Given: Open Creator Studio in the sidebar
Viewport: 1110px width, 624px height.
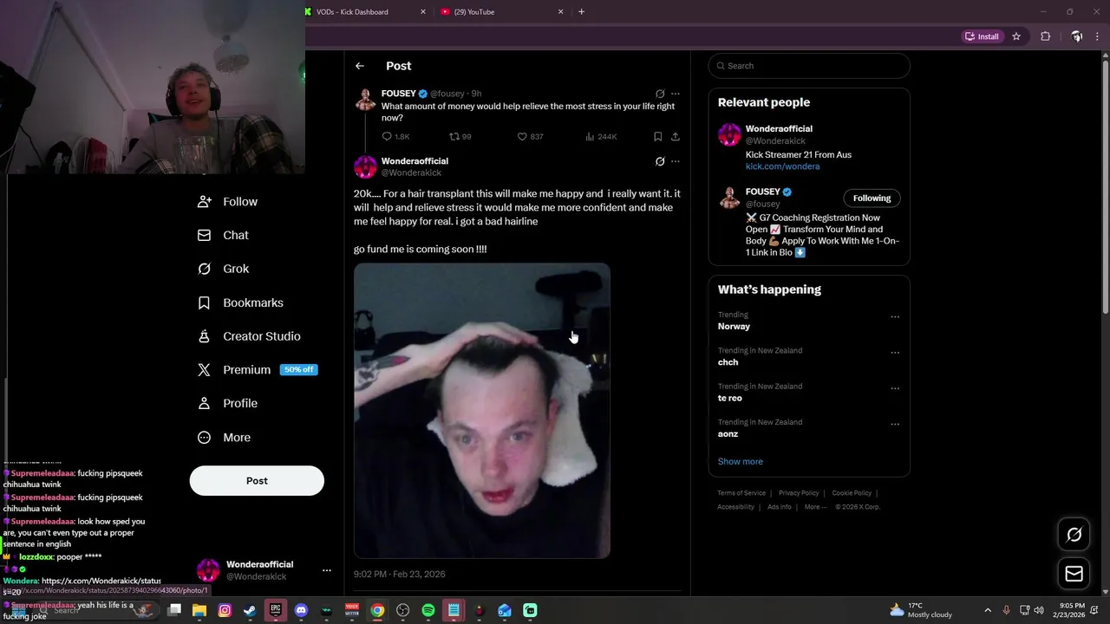Looking at the screenshot, I should click(249, 336).
